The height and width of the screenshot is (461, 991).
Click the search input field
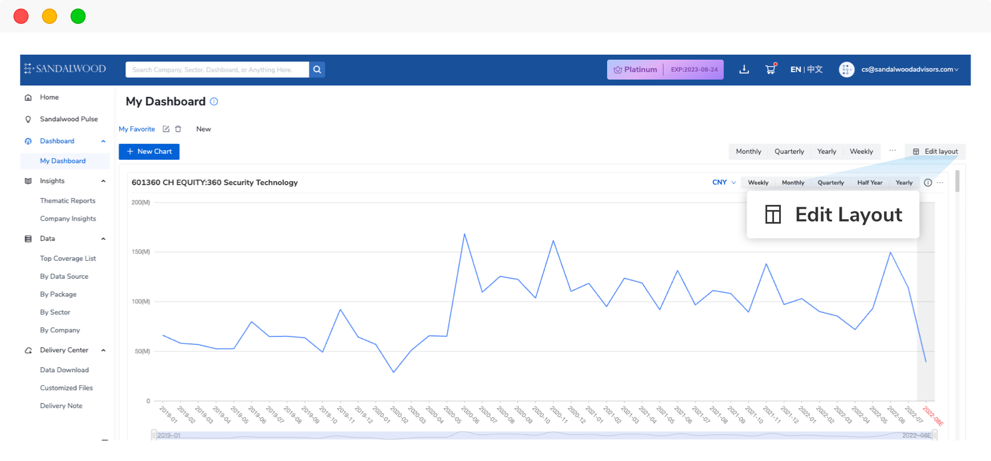(217, 69)
